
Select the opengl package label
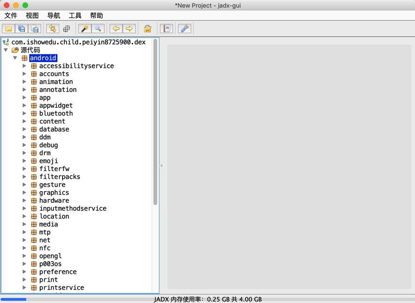coord(50,256)
